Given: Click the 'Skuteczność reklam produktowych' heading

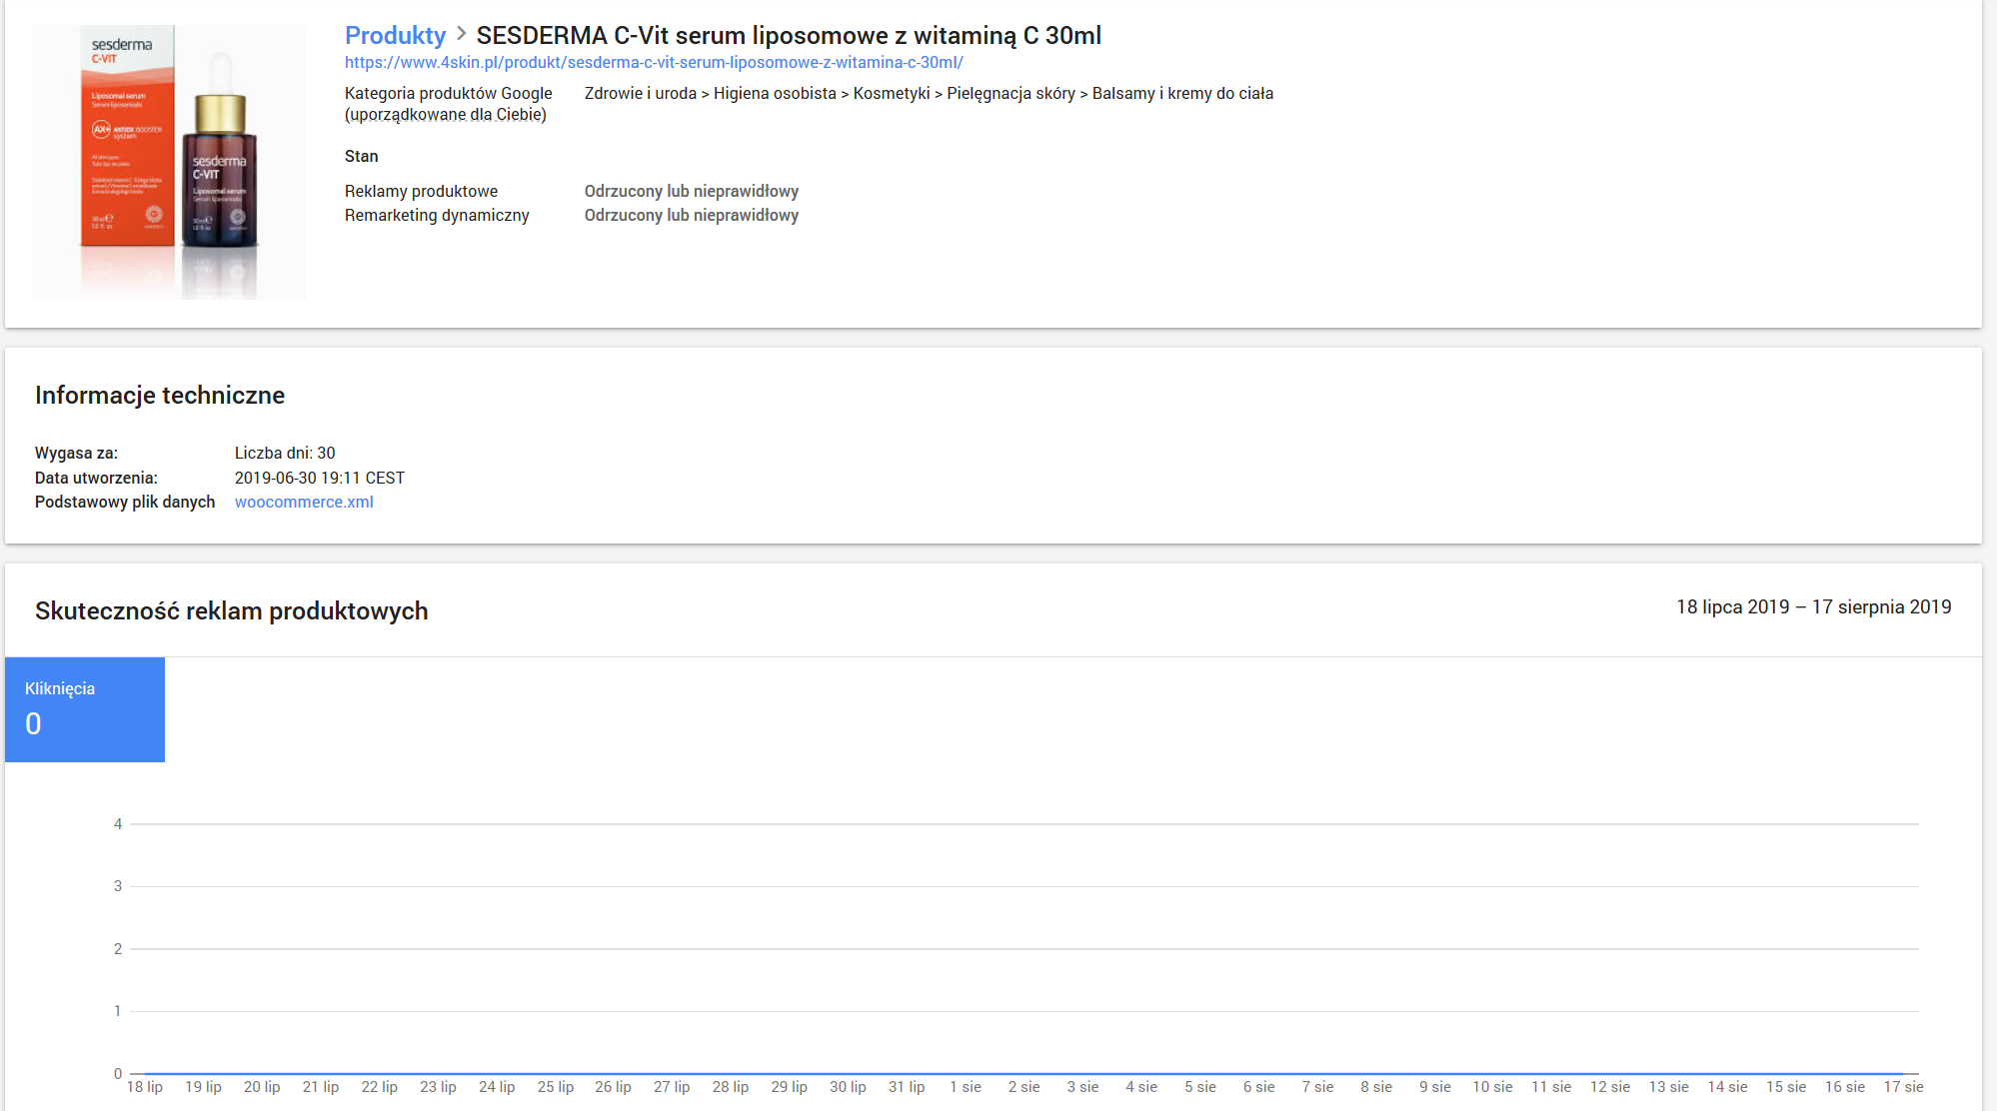Looking at the screenshot, I should point(231,610).
